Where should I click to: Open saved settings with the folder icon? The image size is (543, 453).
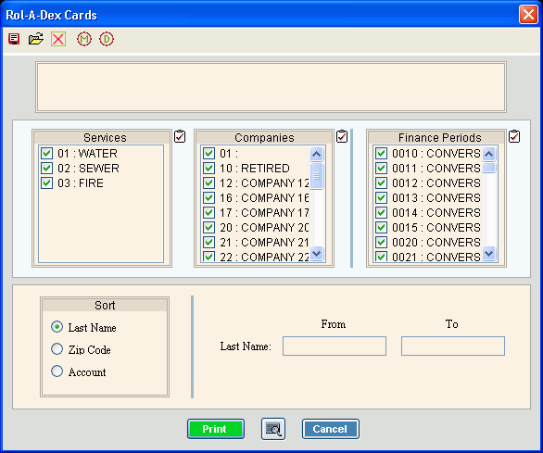[x=35, y=39]
